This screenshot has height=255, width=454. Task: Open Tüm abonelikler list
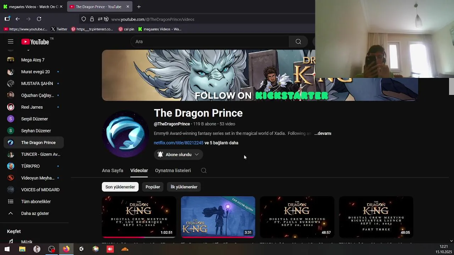[34, 202]
